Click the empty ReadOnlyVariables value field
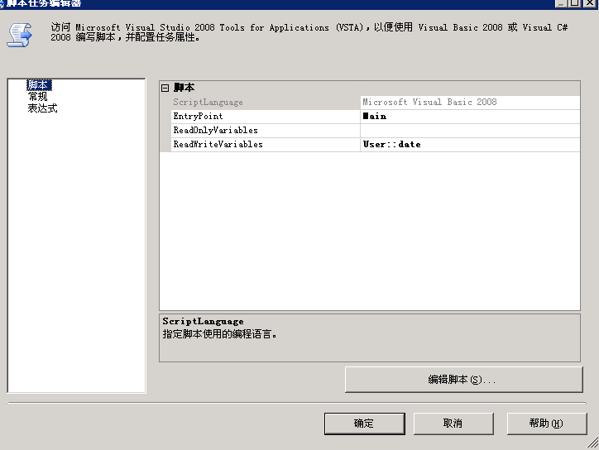The height and width of the screenshot is (450, 599). 469,131
